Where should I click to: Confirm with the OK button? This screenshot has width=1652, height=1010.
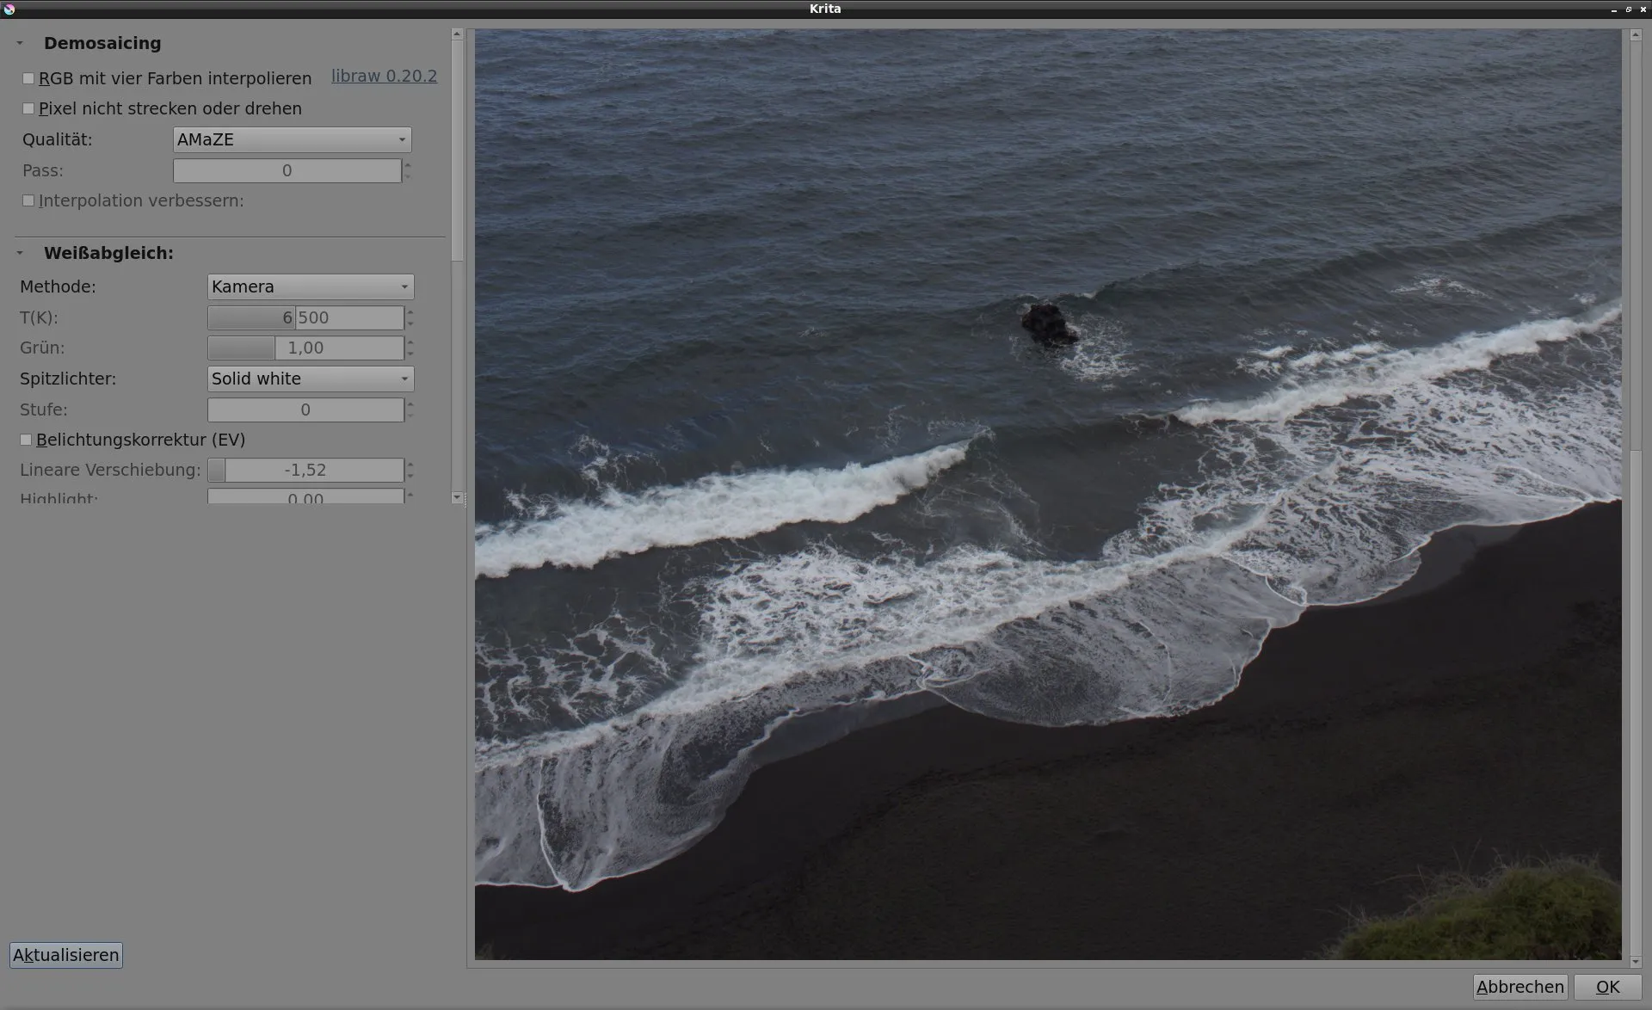pyautogui.click(x=1607, y=987)
